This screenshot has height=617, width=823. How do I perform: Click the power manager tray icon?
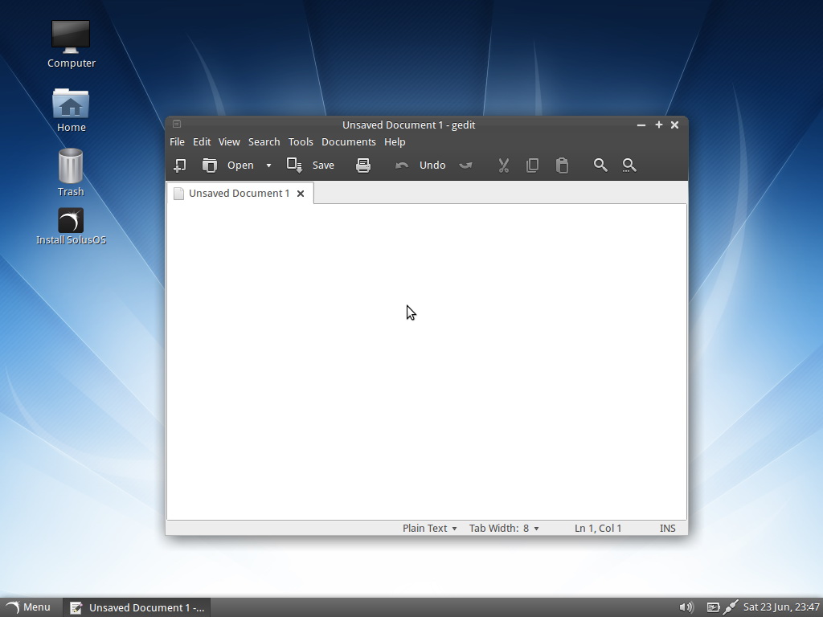point(713,607)
